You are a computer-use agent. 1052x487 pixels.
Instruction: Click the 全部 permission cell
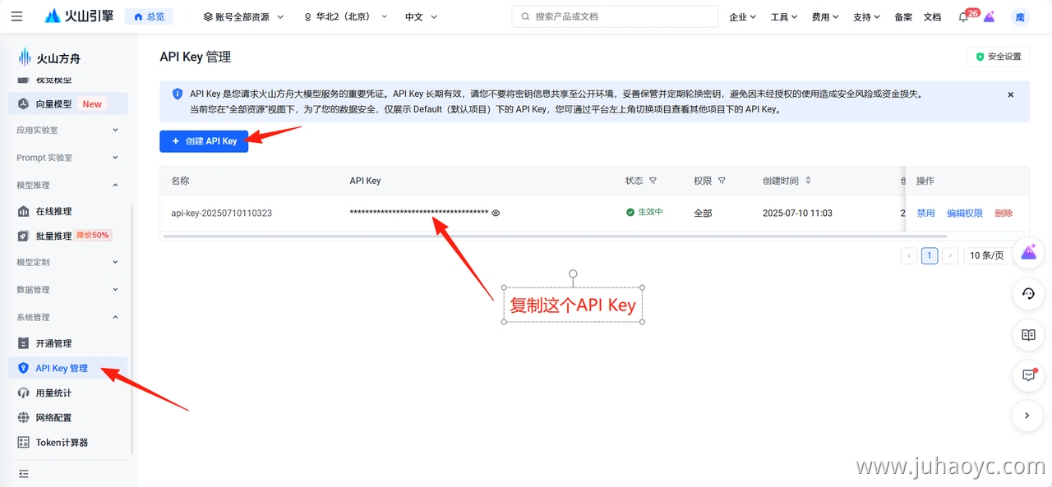703,213
